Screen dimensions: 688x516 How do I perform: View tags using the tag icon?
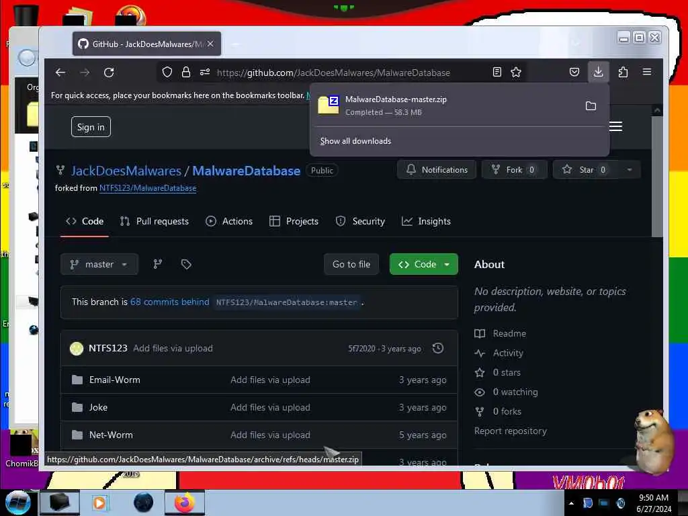pyautogui.click(x=186, y=264)
